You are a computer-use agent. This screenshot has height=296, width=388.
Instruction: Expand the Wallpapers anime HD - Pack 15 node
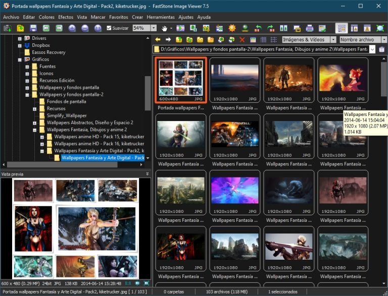[x=42, y=137]
